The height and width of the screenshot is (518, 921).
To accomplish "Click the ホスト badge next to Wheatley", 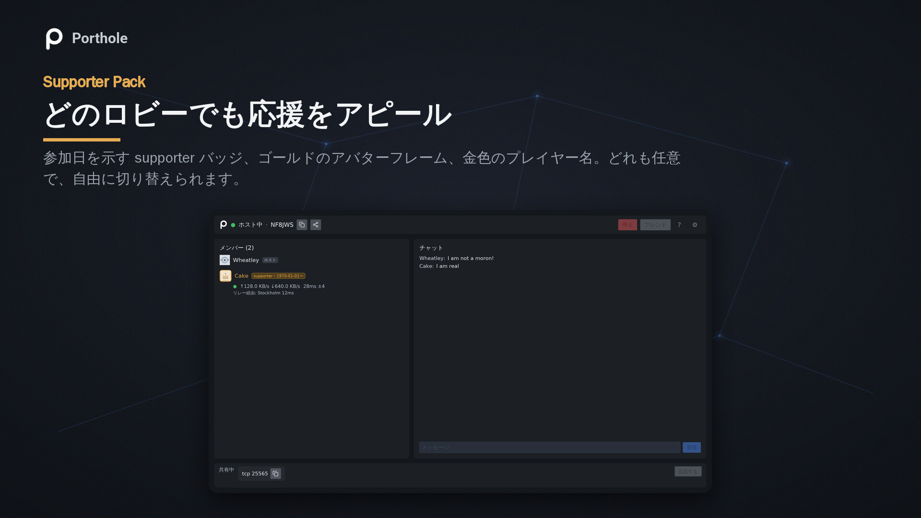I will 270,260.
